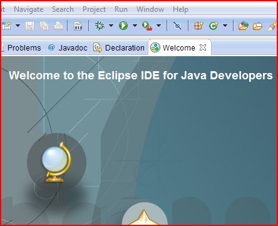Open the Navigate menu
The height and width of the screenshot is (226, 278).
[29, 9]
